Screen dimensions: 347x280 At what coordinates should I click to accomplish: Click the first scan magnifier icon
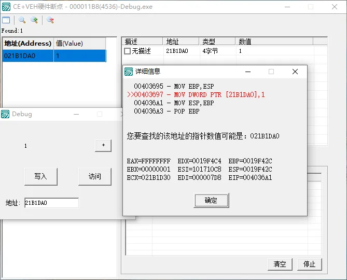(22, 20)
